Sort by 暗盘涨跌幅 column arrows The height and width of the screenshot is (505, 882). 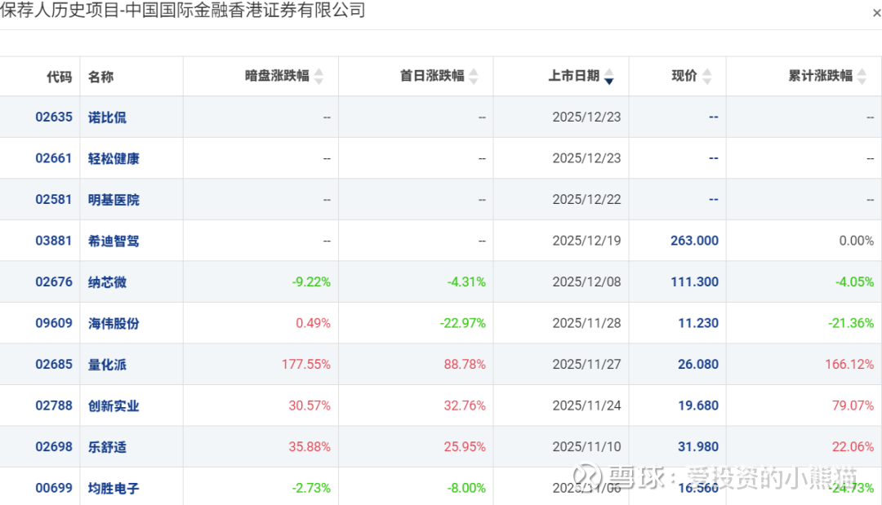click(x=319, y=77)
